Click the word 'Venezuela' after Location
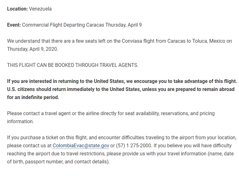 (40, 9)
